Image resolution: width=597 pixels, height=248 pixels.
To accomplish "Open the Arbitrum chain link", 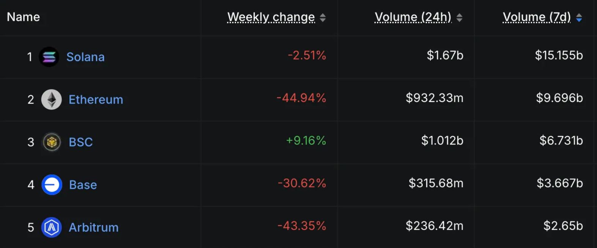I will point(93,227).
